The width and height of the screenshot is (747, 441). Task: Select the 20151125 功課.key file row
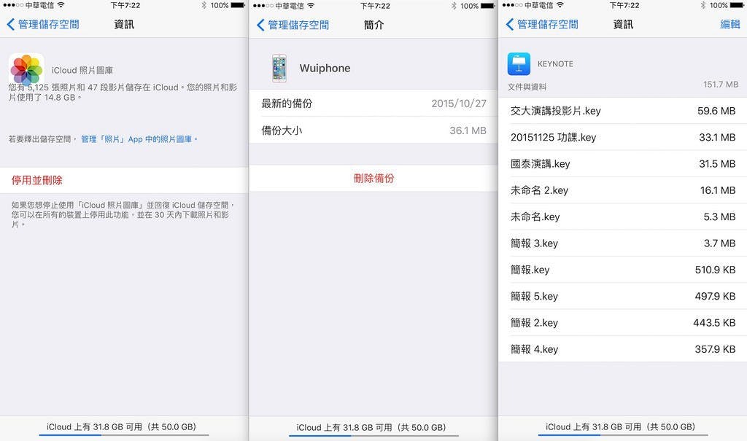click(623, 137)
